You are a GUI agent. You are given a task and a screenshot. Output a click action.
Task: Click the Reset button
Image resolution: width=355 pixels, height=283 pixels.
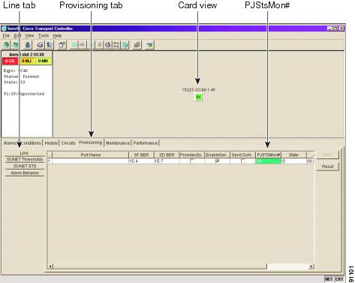click(327, 167)
